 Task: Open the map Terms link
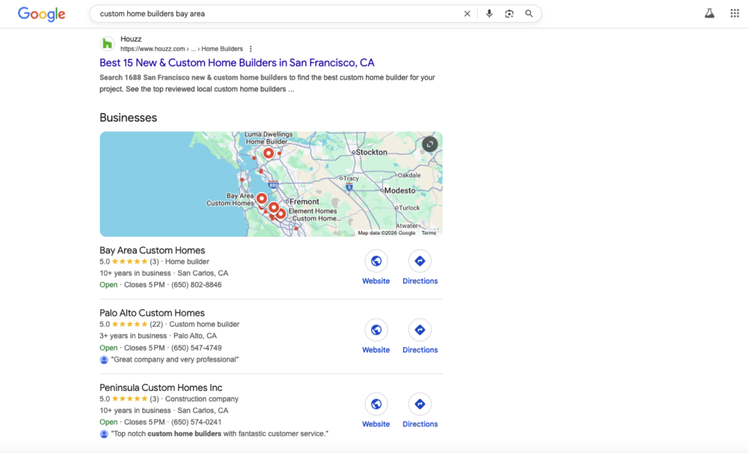click(429, 233)
